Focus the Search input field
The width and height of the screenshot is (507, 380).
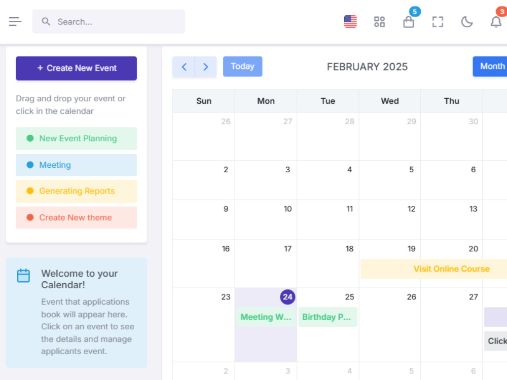coord(108,22)
